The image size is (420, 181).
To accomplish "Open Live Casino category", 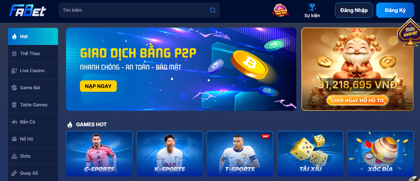I will 33,71.
